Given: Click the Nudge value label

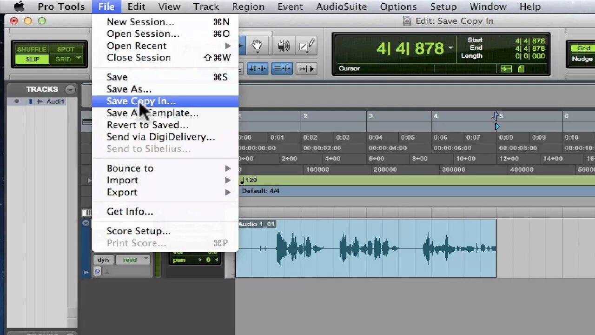Looking at the screenshot, I should [x=582, y=59].
